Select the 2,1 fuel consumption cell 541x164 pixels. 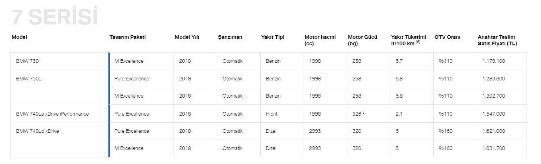click(x=399, y=114)
